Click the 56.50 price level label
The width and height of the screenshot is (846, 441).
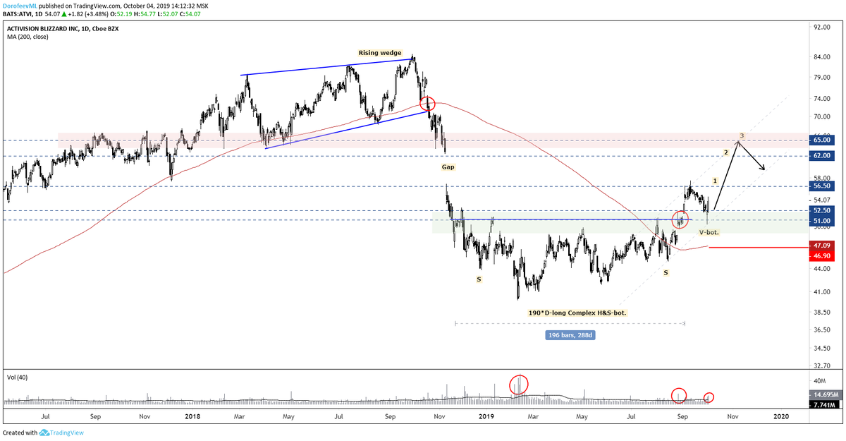822,186
